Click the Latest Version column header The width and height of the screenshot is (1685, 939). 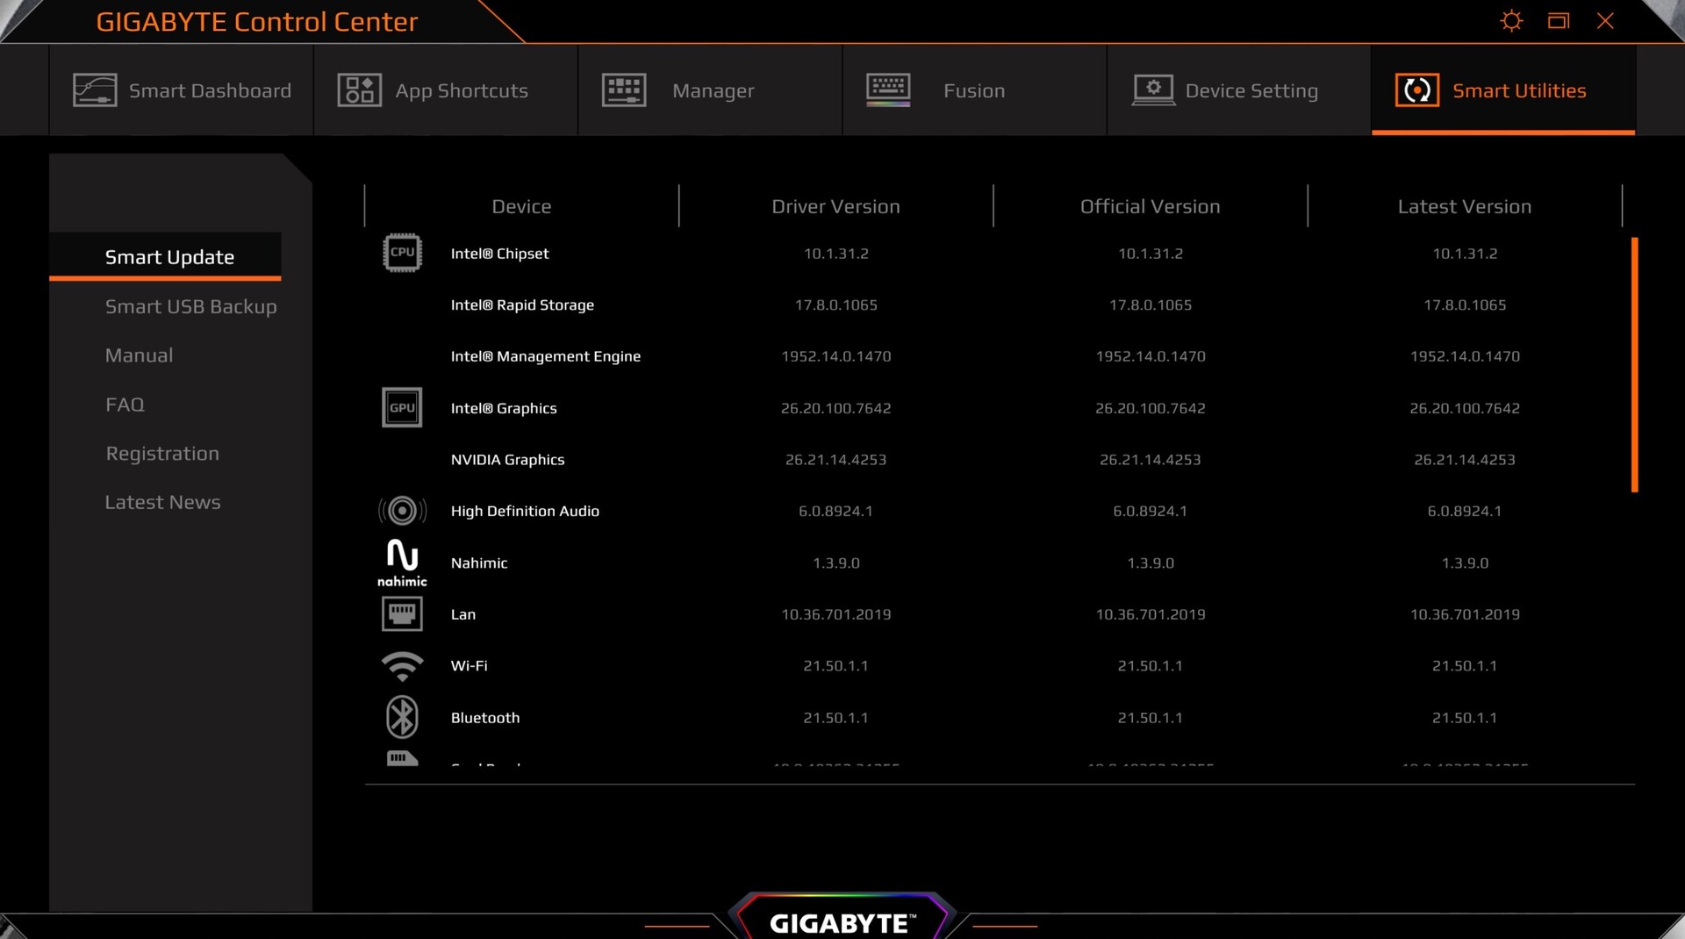pos(1464,206)
